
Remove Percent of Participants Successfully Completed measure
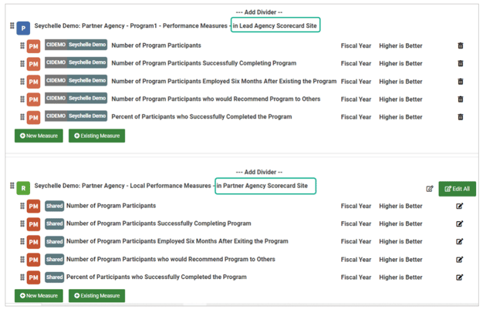[x=461, y=117]
